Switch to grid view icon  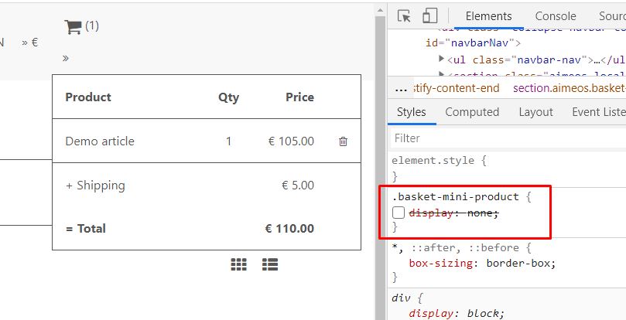coord(239,264)
